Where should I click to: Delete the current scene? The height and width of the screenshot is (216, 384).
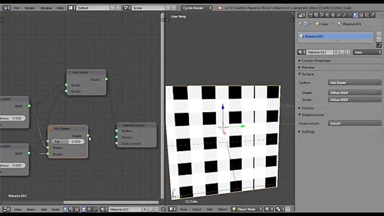(x=174, y=8)
